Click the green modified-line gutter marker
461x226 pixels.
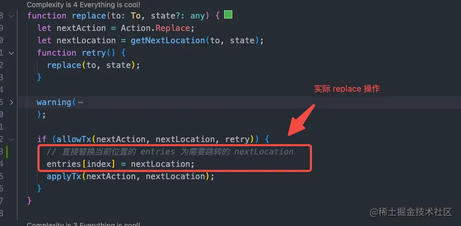coord(7,152)
